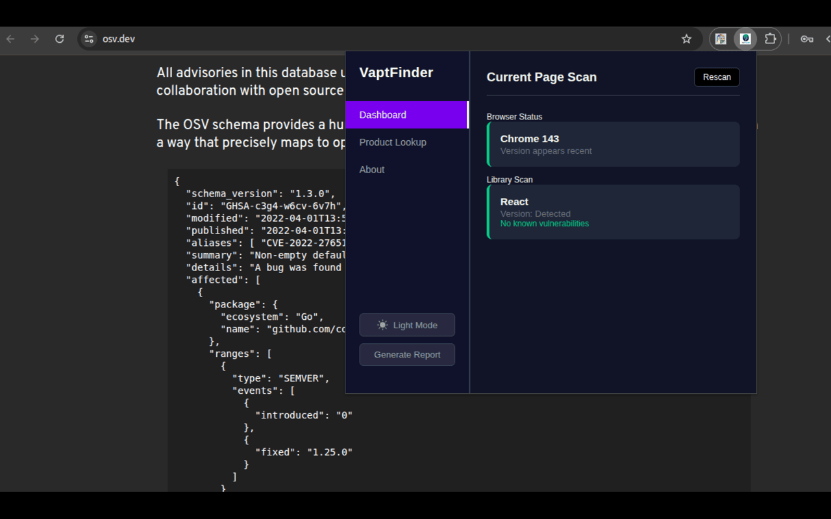Click the "fixed": "1.25.0" line
Screen dimensions: 831x519
pyautogui.click(x=304, y=452)
